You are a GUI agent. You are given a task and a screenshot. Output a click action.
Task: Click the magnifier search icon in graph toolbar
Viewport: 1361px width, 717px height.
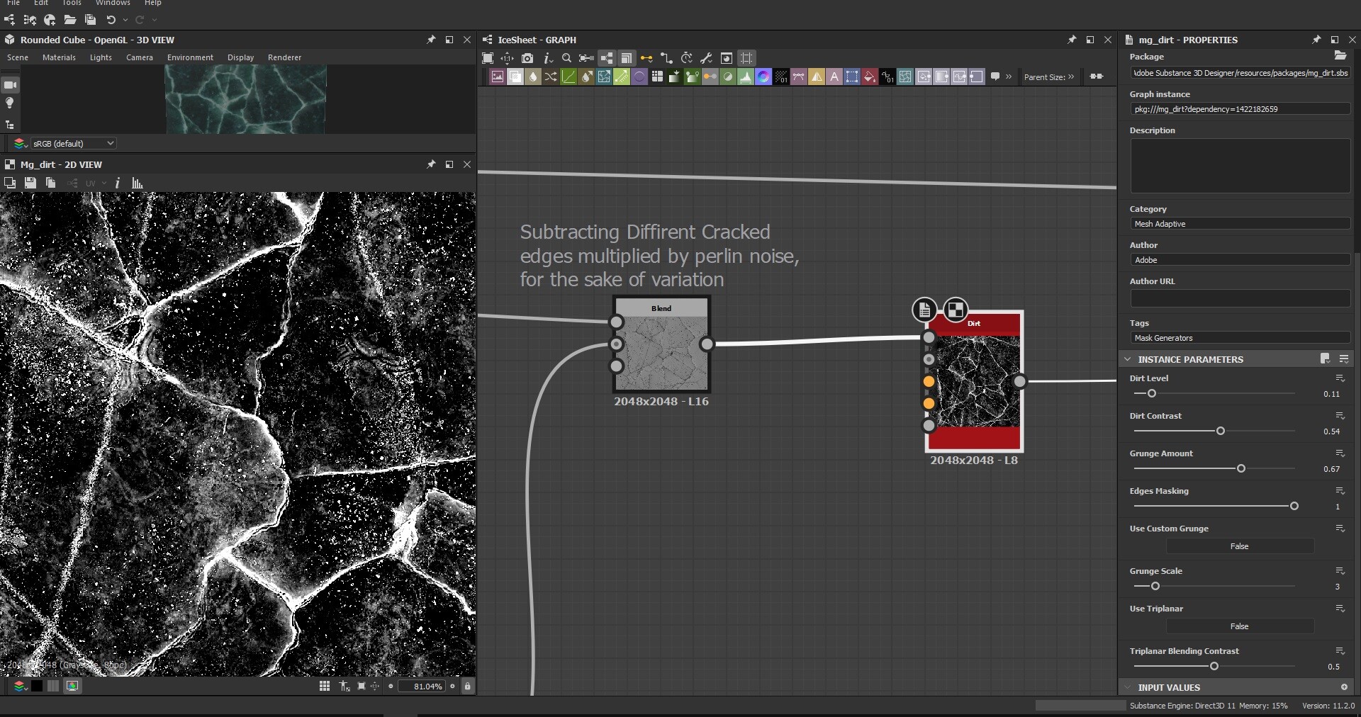[x=566, y=58]
